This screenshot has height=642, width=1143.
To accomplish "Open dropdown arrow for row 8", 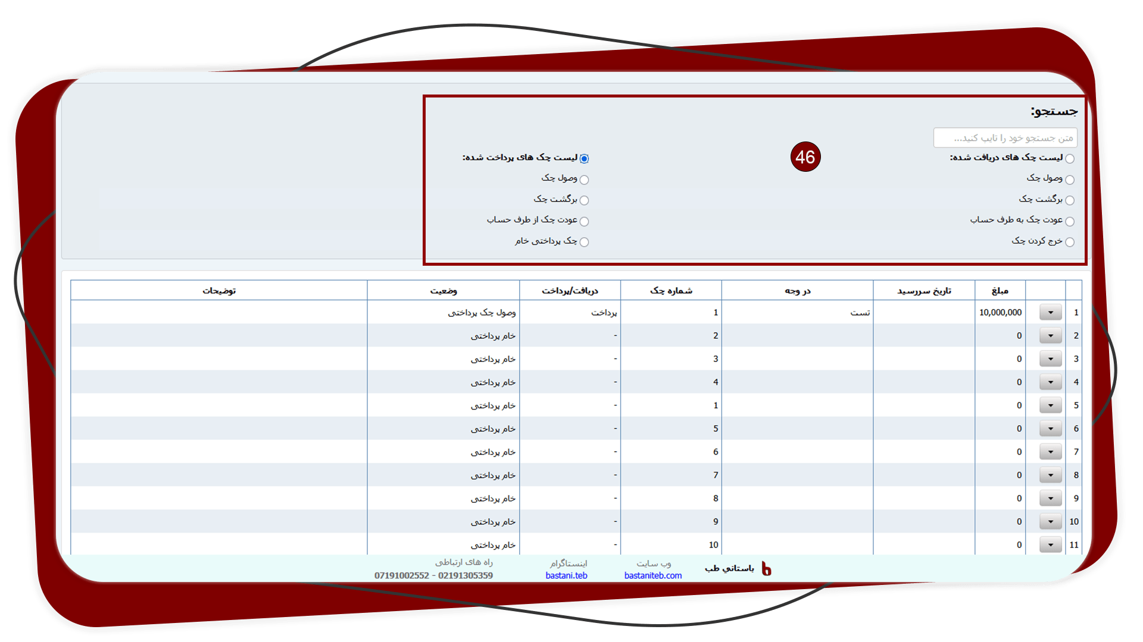I will (x=1051, y=475).
